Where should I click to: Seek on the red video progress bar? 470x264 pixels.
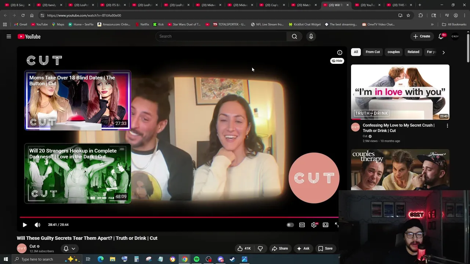pyautogui.click(x=179, y=217)
